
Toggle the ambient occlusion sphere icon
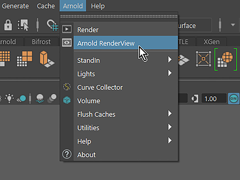40,98
